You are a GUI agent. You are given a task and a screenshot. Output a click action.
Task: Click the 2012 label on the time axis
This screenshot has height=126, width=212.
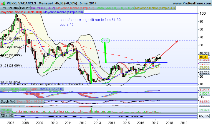pos(83,123)
